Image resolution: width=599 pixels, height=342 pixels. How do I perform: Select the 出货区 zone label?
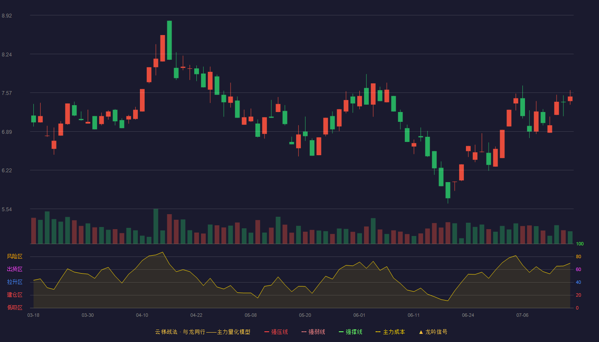[15, 269]
